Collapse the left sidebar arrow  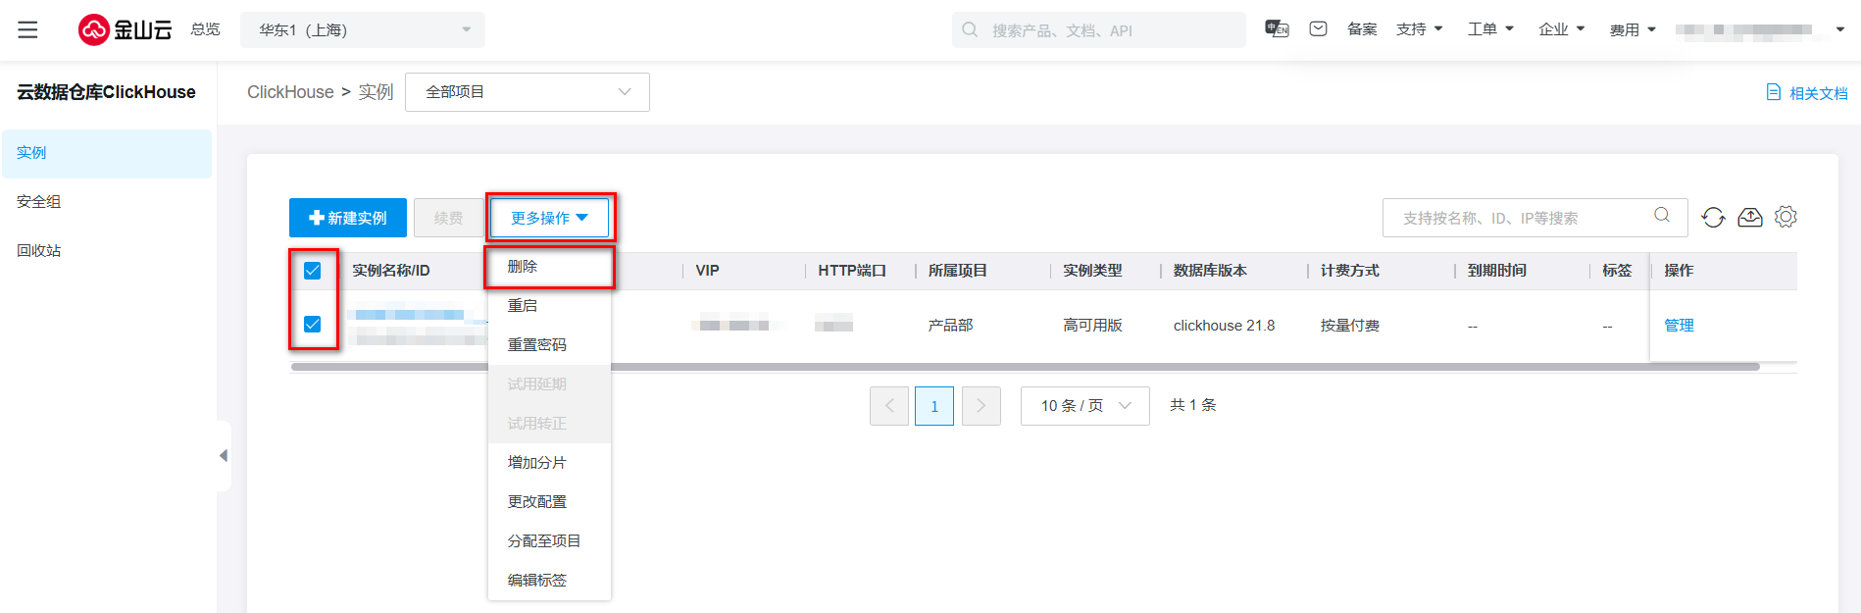tap(224, 455)
